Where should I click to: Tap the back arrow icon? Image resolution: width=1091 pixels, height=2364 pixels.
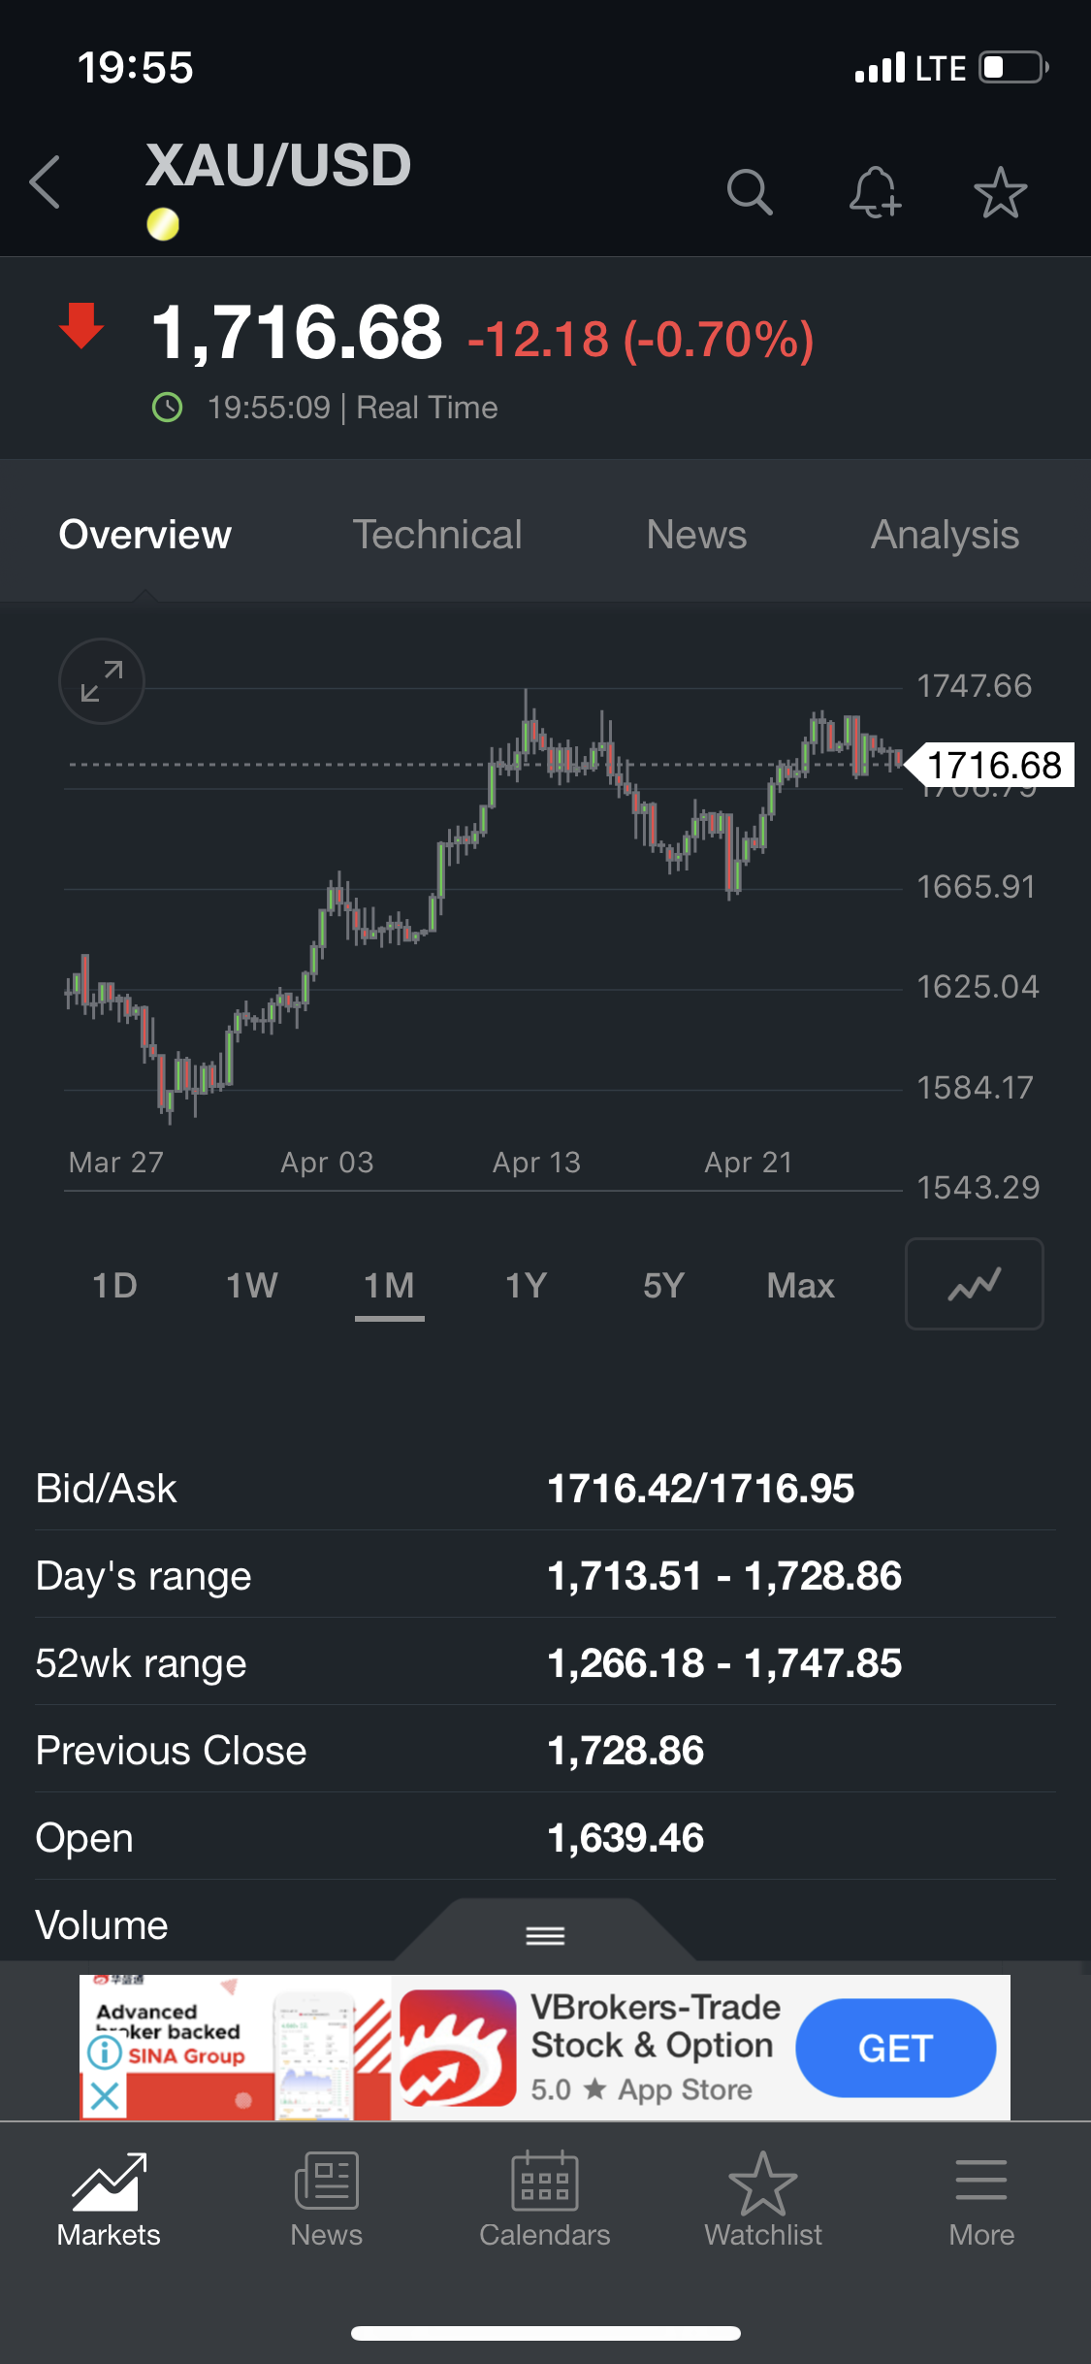(x=46, y=182)
